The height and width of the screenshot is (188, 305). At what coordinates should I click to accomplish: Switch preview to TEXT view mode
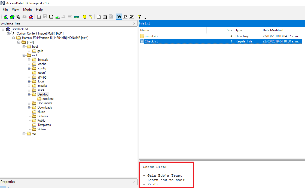[x=125, y=17]
